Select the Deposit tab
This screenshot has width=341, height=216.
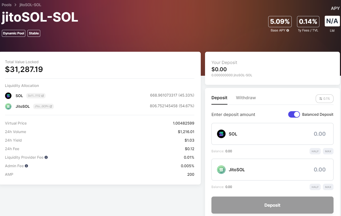219,98
